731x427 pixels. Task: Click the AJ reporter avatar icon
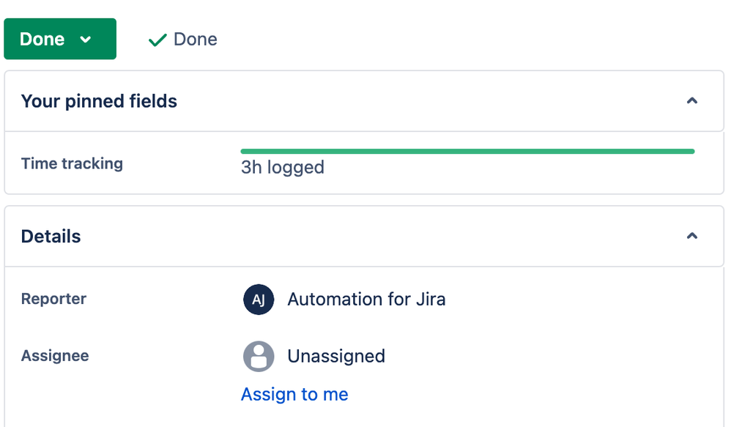click(x=259, y=300)
